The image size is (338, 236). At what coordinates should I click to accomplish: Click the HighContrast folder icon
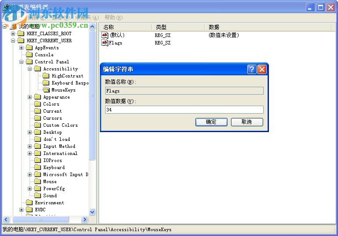pos(46,76)
